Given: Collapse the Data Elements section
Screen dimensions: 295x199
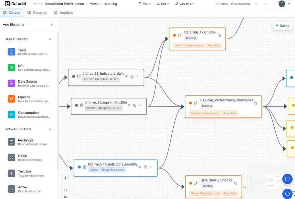Looking at the screenshot, I should pos(50,39).
